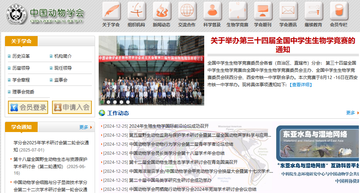The height and width of the screenshot is (193, 360).
Task: Click the 科学普及 person icon
Action: click(212, 11)
